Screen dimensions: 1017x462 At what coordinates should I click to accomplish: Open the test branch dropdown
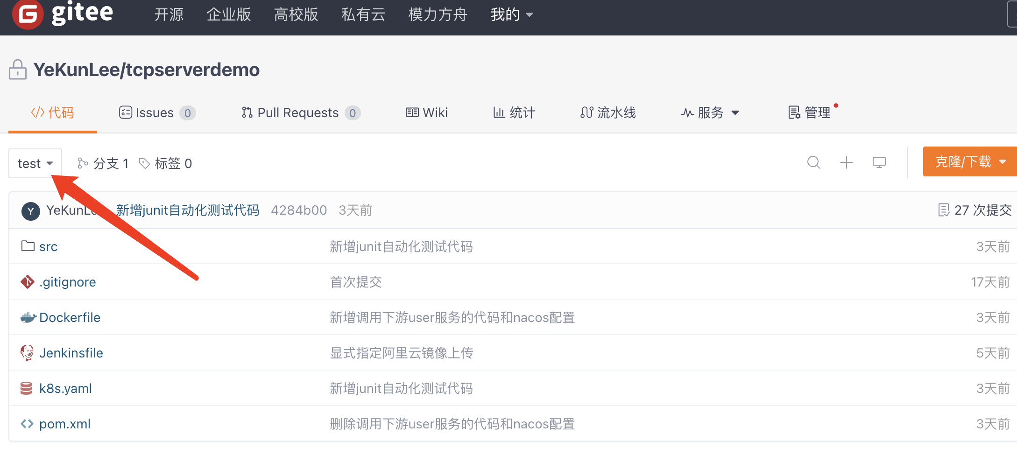pyautogui.click(x=35, y=163)
